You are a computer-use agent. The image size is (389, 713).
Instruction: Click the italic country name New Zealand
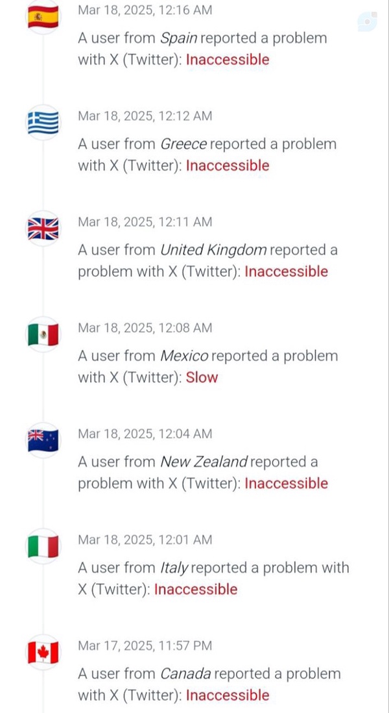click(x=204, y=462)
